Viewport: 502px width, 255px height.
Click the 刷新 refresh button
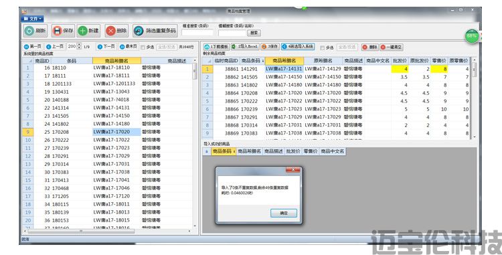click(35, 31)
